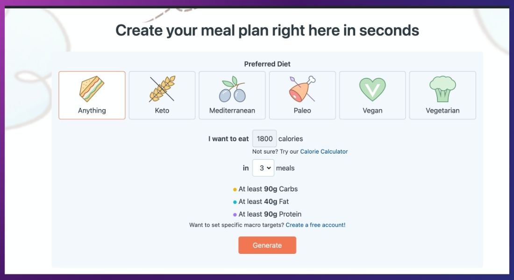Screen dimensions: 514x280
Task: Select the Paleo meat icon
Action: 302,89
